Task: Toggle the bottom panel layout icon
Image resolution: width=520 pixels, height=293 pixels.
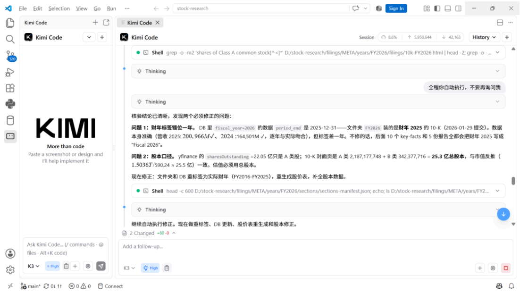Action: [448, 8]
